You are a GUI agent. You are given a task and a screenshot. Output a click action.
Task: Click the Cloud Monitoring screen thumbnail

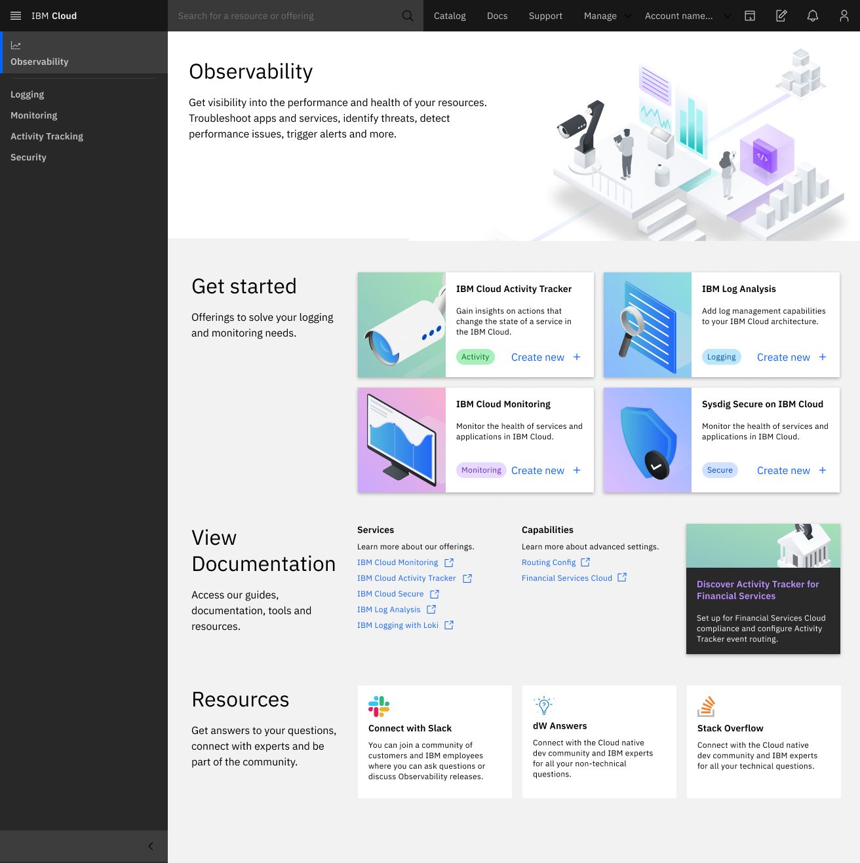pyautogui.click(x=402, y=440)
